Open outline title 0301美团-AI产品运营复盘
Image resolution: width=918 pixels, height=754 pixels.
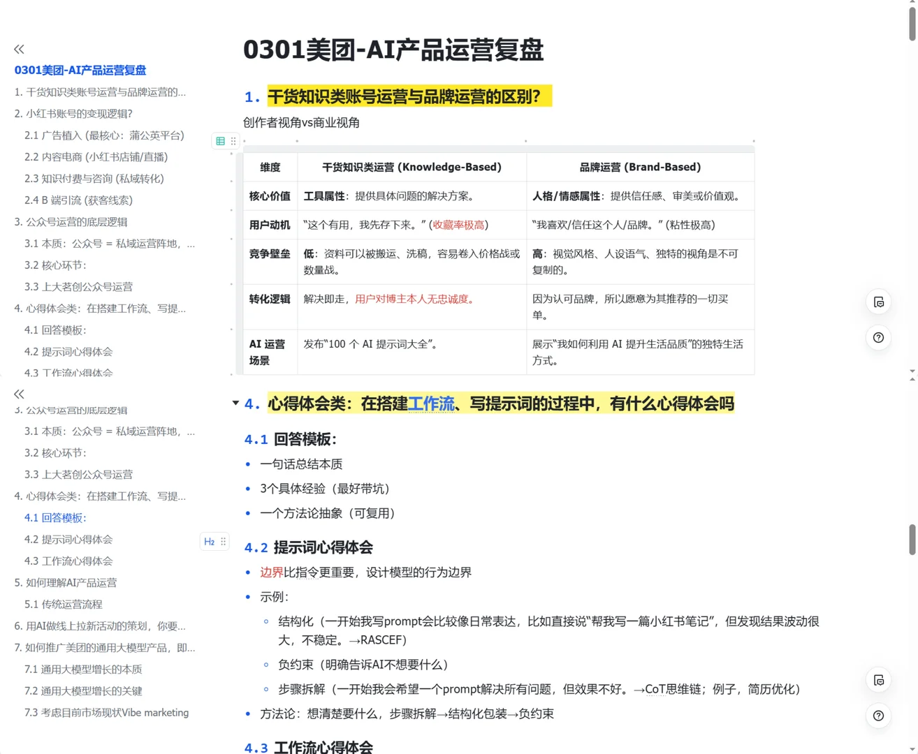[80, 70]
